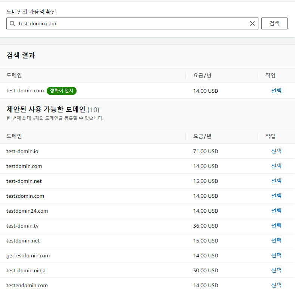Click the green 정확히 일치 badge
295x292 pixels.
[x=62, y=91]
